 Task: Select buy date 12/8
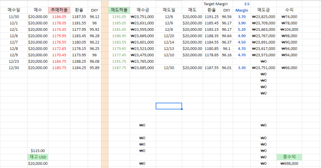(x=14, y=48)
